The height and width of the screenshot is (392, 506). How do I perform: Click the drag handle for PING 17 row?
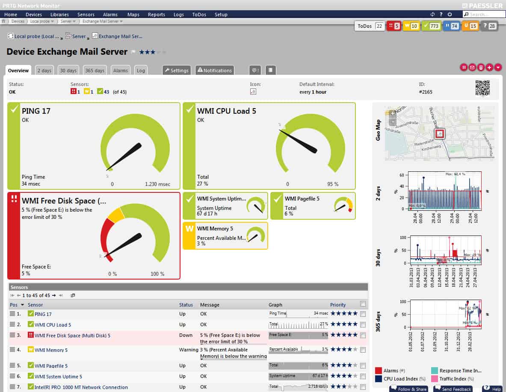tap(12, 314)
